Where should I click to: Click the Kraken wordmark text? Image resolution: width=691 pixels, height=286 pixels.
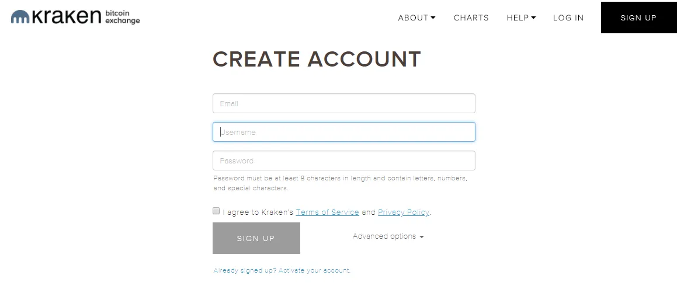coord(67,17)
